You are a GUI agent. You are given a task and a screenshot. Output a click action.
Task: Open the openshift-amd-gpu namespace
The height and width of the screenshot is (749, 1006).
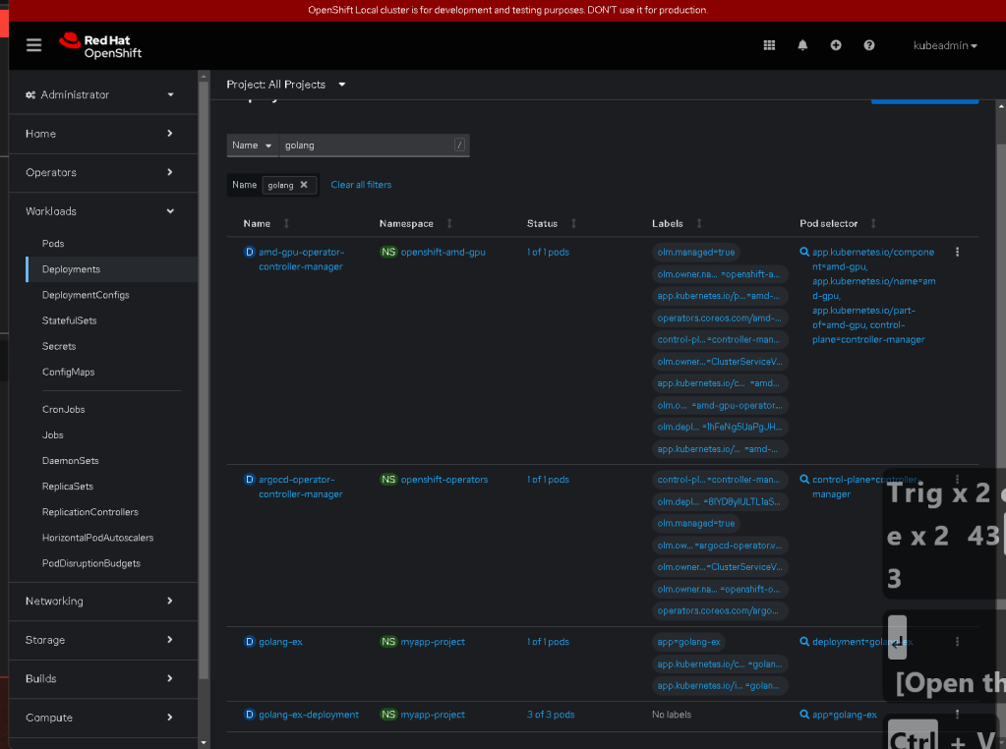coord(443,252)
